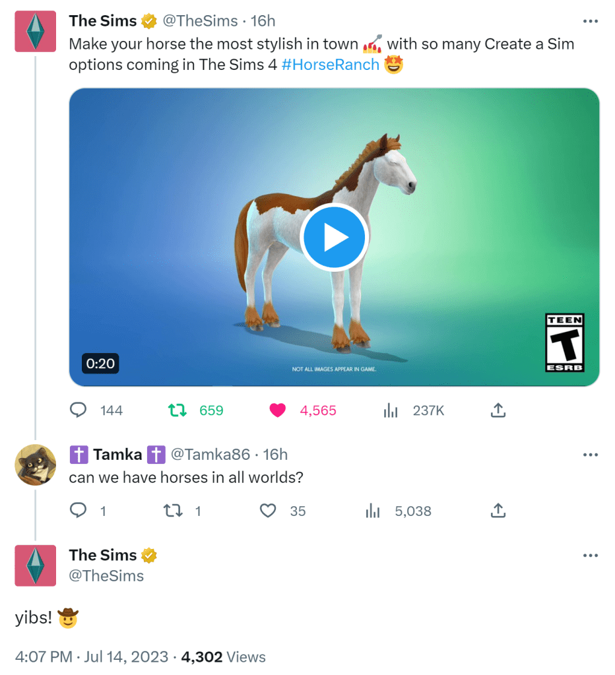Retweet The Sims Horse Ranch post

coord(177,410)
